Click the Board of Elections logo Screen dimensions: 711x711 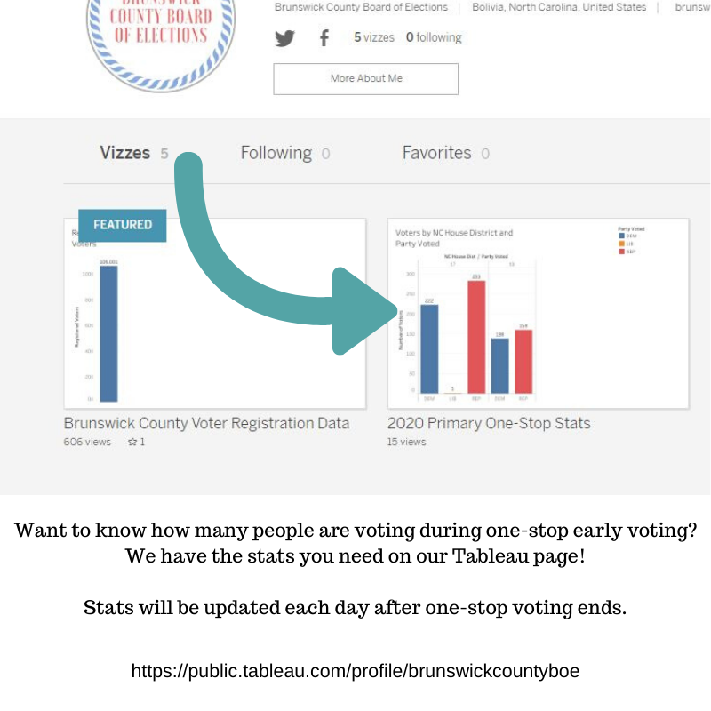[x=161, y=44]
